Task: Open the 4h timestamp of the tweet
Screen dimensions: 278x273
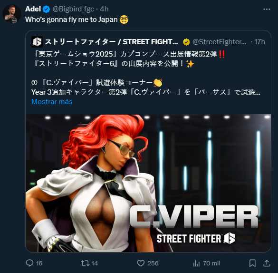Action: [104, 9]
